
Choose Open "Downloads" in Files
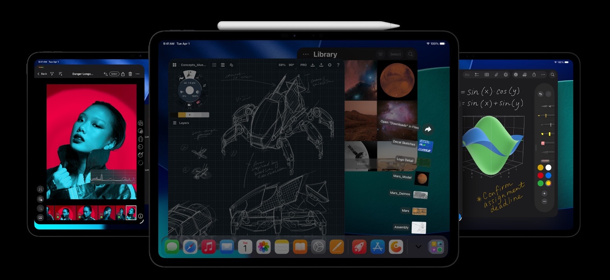point(399,125)
